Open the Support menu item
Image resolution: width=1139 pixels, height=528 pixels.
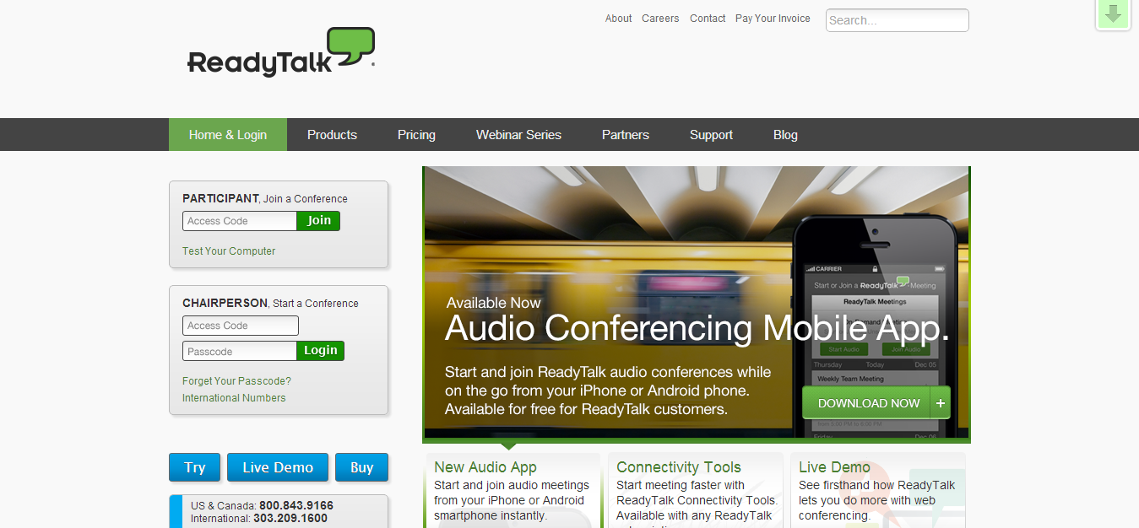(711, 135)
